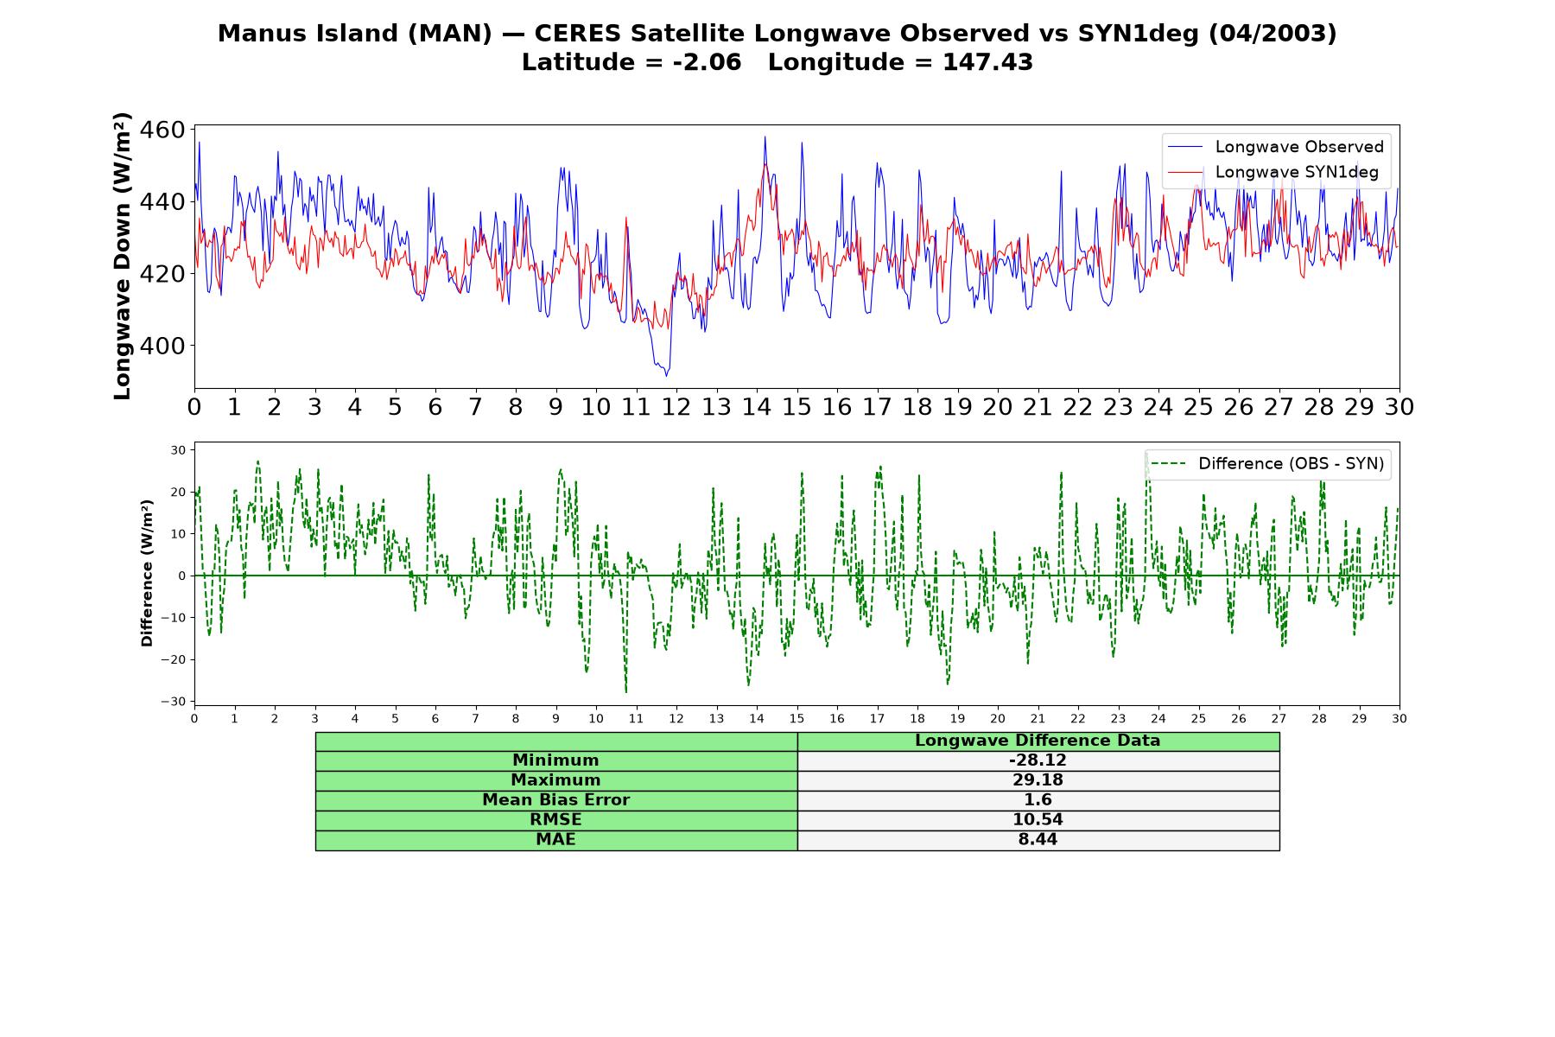Select the Maximum value 29.18 cell
1555x1037 pixels.
point(1038,780)
